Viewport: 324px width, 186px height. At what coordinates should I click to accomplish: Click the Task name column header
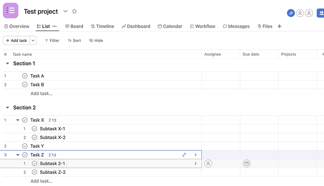click(x=22, y=54)
